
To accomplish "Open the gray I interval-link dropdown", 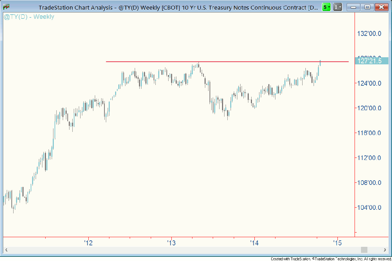I will tap(337, 7).
